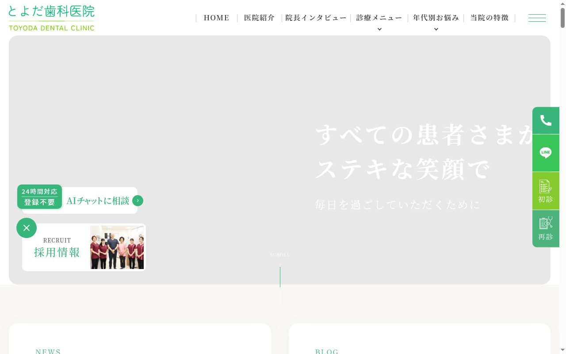566x354 pixels.
Task: Click the Toyoda Dental Clinic logo
Action: (x=51, y=18)
